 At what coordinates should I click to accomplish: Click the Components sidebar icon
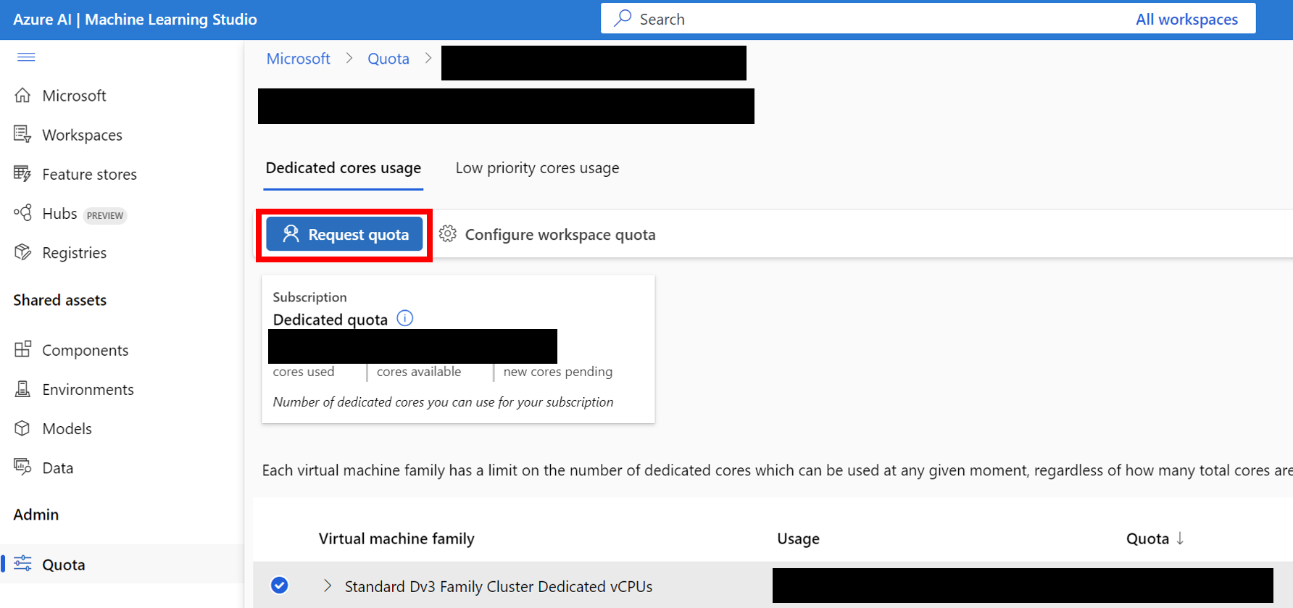(22, 349)
